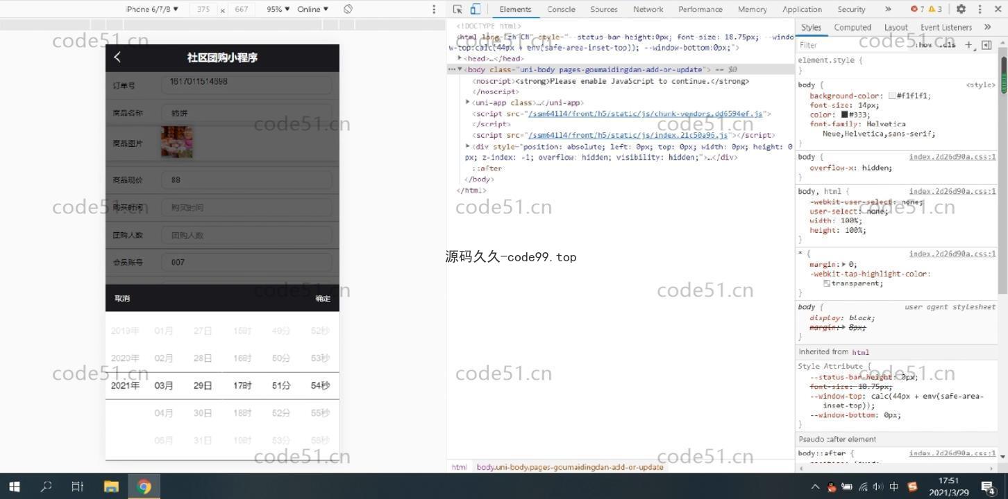
Task: Open File Explorer from the taskbar
Action: pos(111,487)
